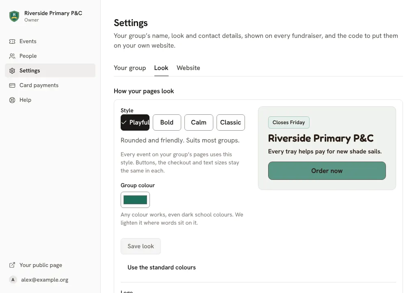Click the Events ticket icon

click(12, 42)
